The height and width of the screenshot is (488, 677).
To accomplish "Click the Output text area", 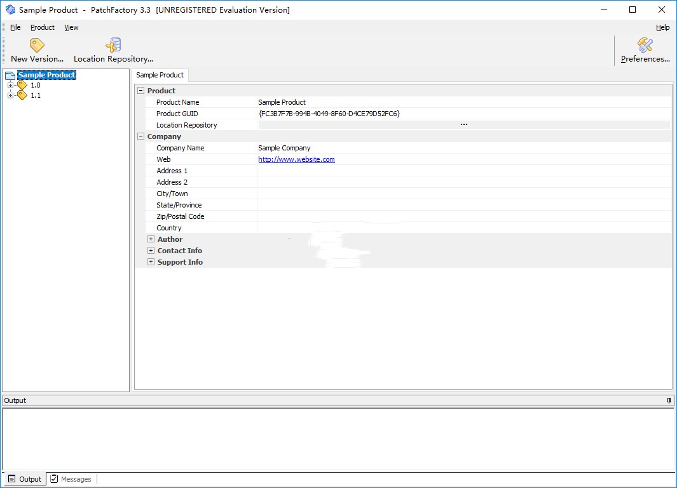I will pyautogui.click(x=338, y=439).
